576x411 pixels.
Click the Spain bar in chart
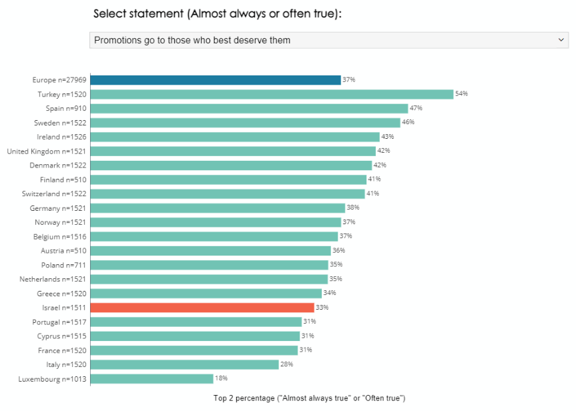[248, 108]
